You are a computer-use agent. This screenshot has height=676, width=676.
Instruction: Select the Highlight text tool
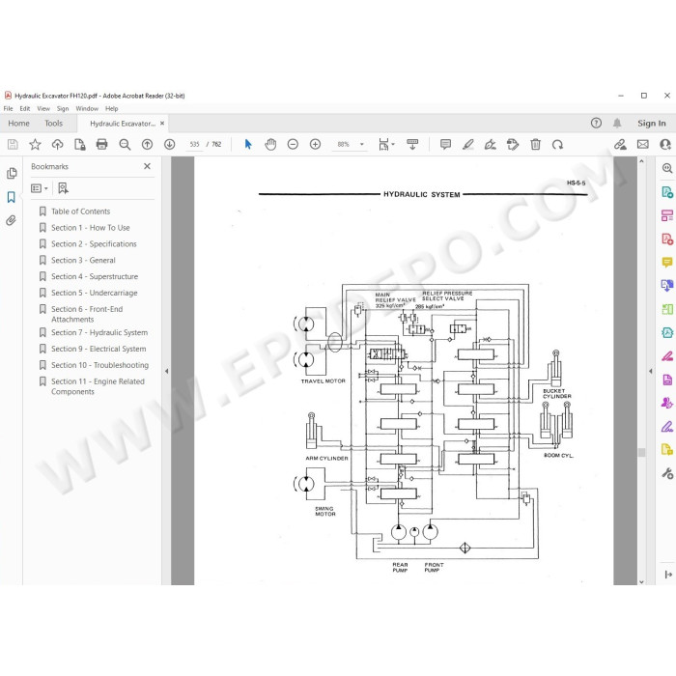(x=467, y=145)
